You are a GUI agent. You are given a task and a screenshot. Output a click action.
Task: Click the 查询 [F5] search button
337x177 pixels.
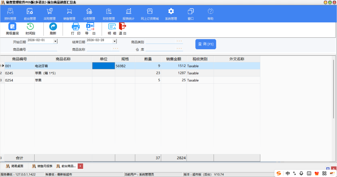(x=206, y=44)
